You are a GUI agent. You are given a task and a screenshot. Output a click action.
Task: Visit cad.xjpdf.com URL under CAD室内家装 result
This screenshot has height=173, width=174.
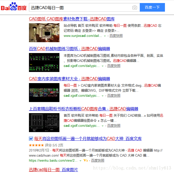(x=82, y=96)
